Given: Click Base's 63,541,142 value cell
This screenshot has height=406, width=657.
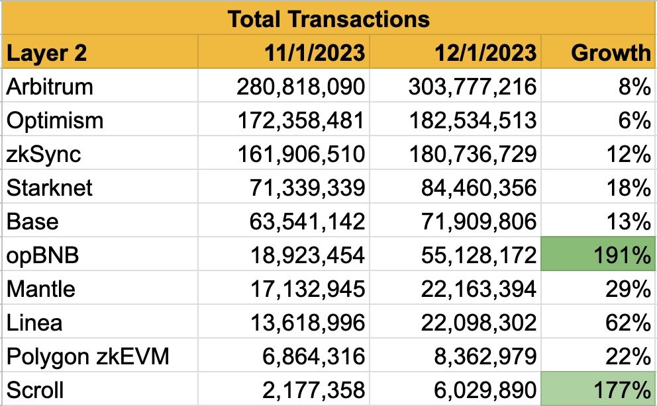Looking at the screenshot, I should point(283,222).
